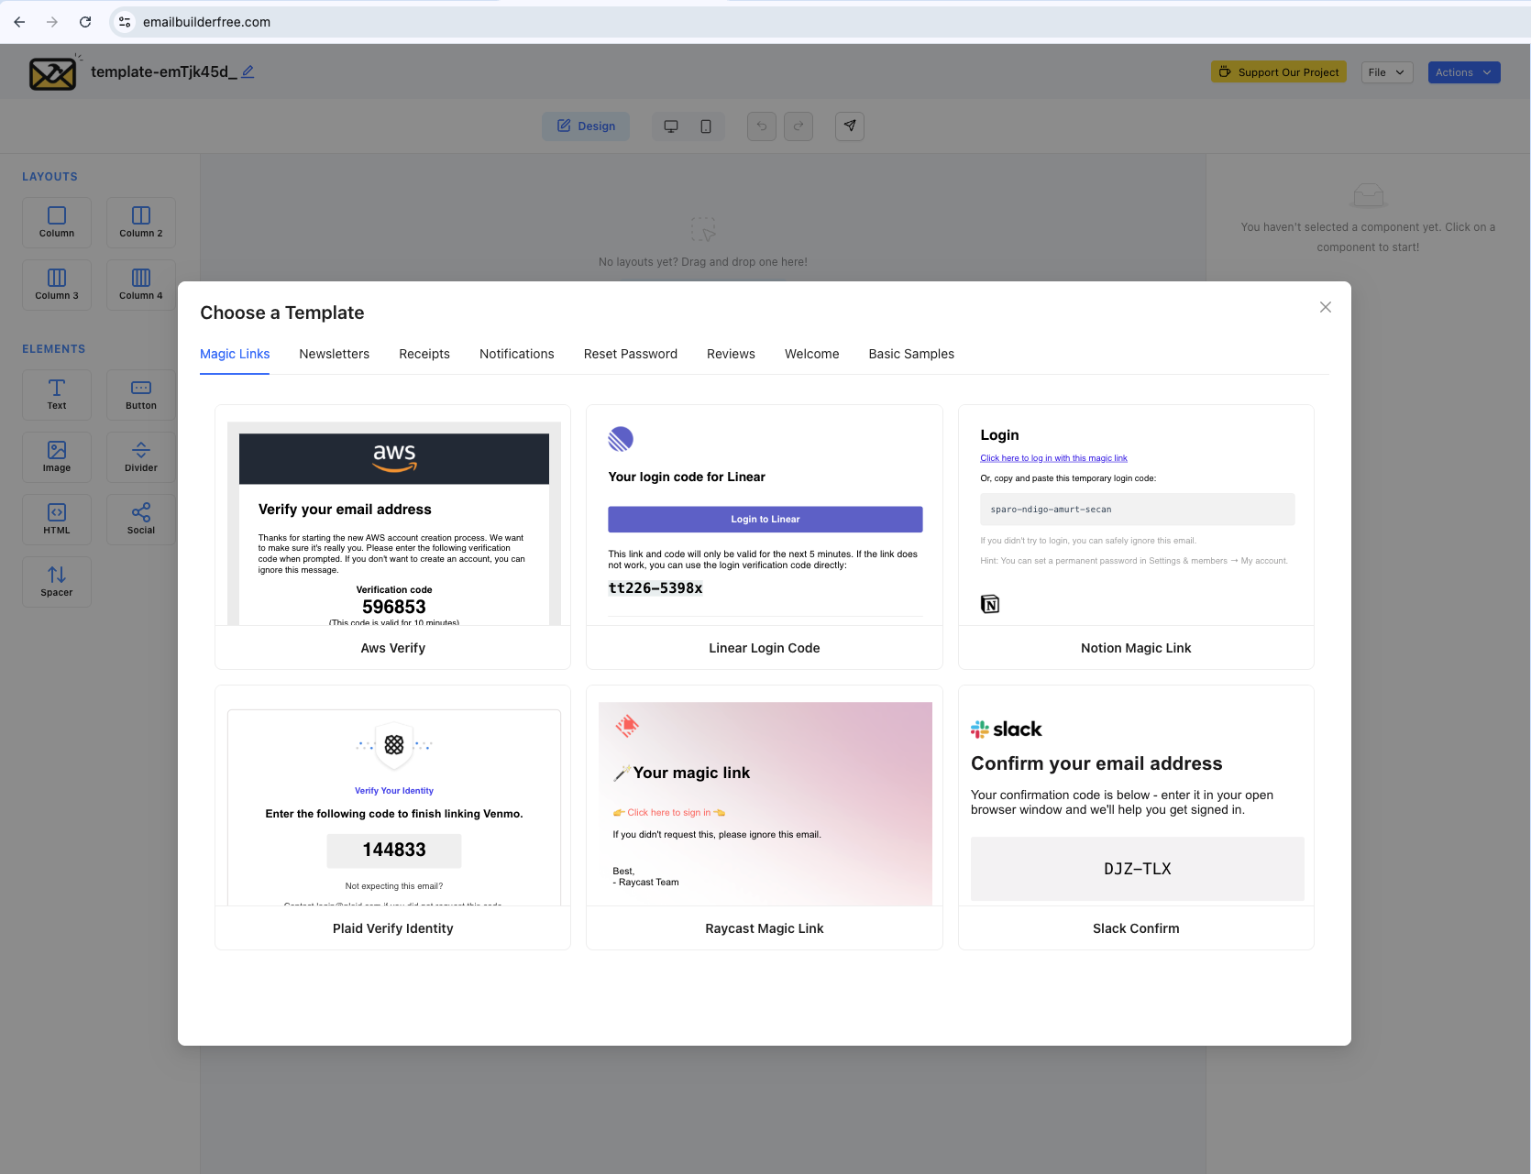Select the Spacer element
1531x1174 pixels.
(56, 581)
